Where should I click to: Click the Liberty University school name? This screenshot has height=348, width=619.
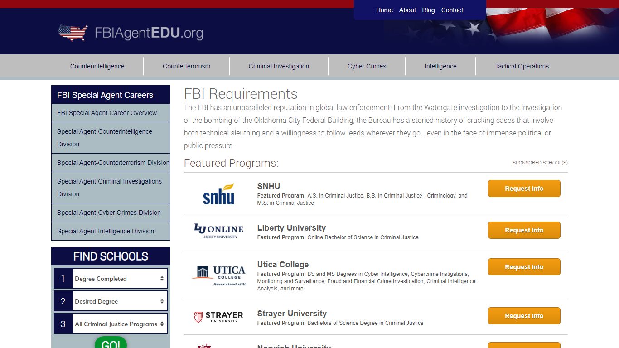(x=291, y=228)
